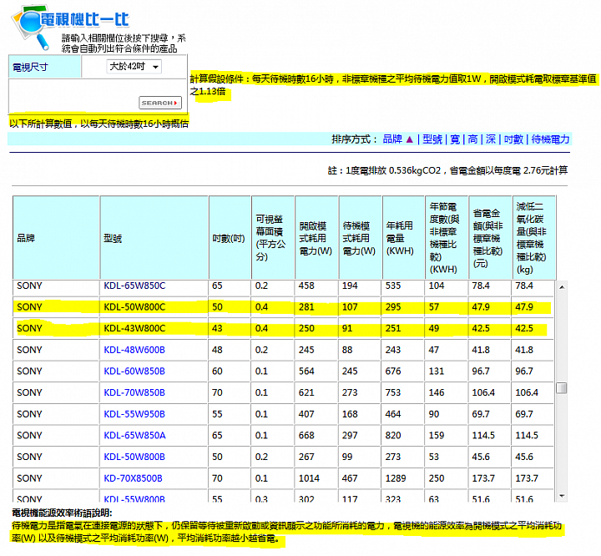Click the 品牌 column header
The image size is (601, 556).
(x=56, y=238)
